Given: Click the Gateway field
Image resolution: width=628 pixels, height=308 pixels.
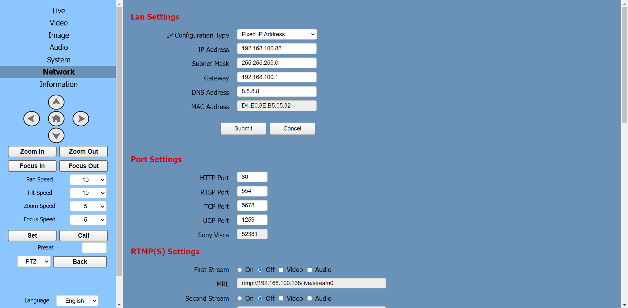Looking at the screenshot, I should pyautogui.click(x=277, y=77).
